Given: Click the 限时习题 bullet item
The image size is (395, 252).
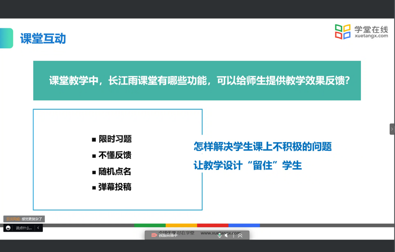Looking at the screenshot, I should click(115, 139).
